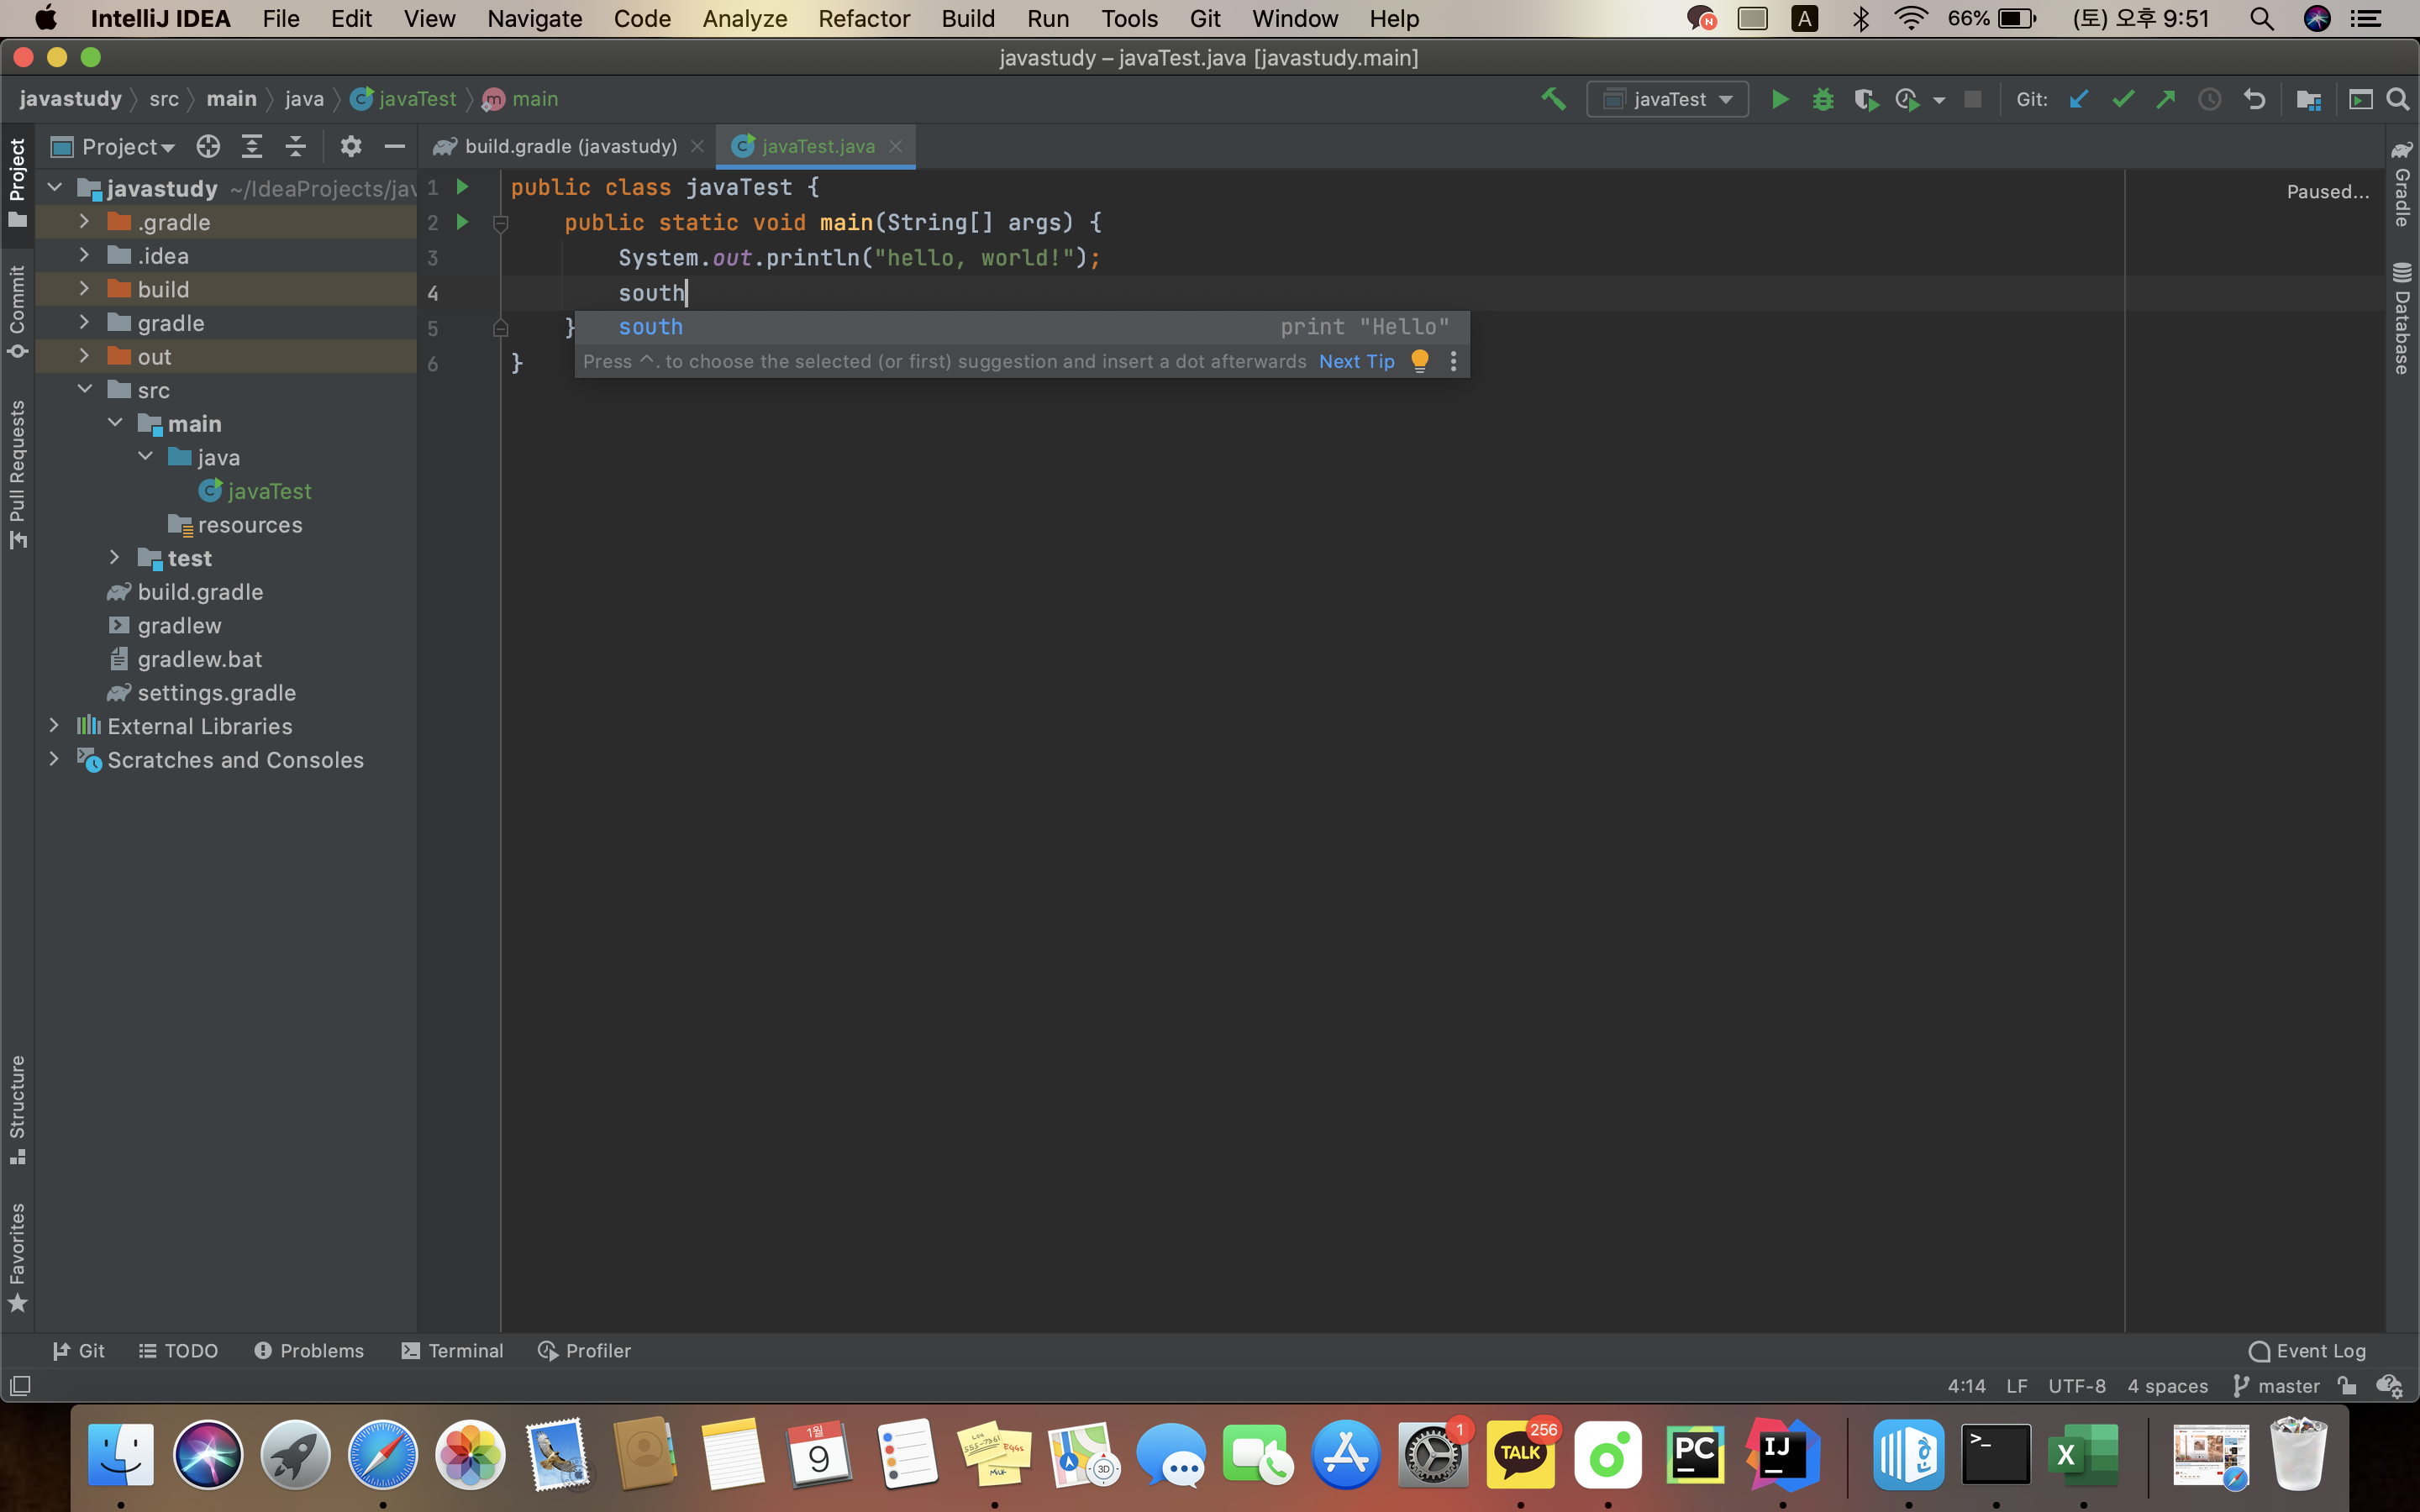This screenshot has height=1512, width=2420.
Task: Toggle code folding marker on line 2
Action: (x=501, y=224)
